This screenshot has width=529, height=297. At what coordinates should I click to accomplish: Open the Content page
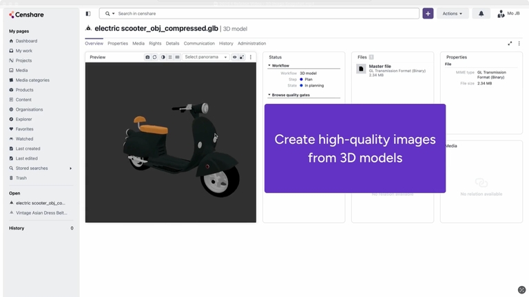(23, 99)
